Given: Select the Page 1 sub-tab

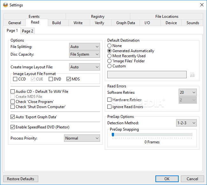Looking at the screenshot, I should pyautogui.click(x=12, y=31).
